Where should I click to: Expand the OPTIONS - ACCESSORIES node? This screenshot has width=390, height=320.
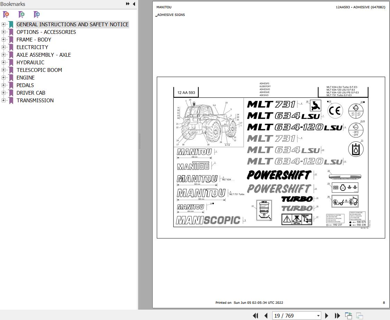coord(3,32)
